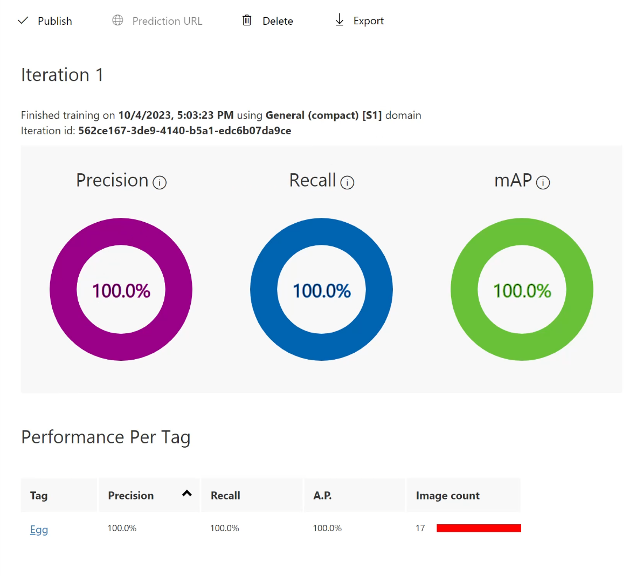This screenshot has width=643, height=576.
Task: Open the mAP info tooltip icon
Action: 543,183
